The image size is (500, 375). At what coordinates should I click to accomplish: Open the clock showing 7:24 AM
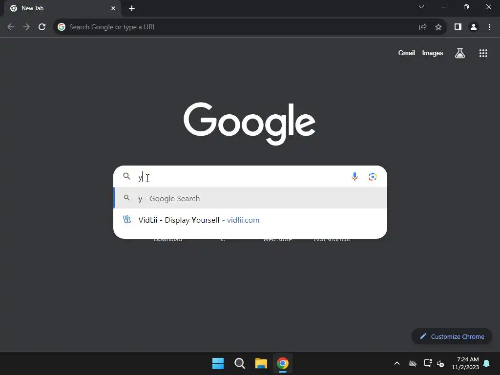465,363
